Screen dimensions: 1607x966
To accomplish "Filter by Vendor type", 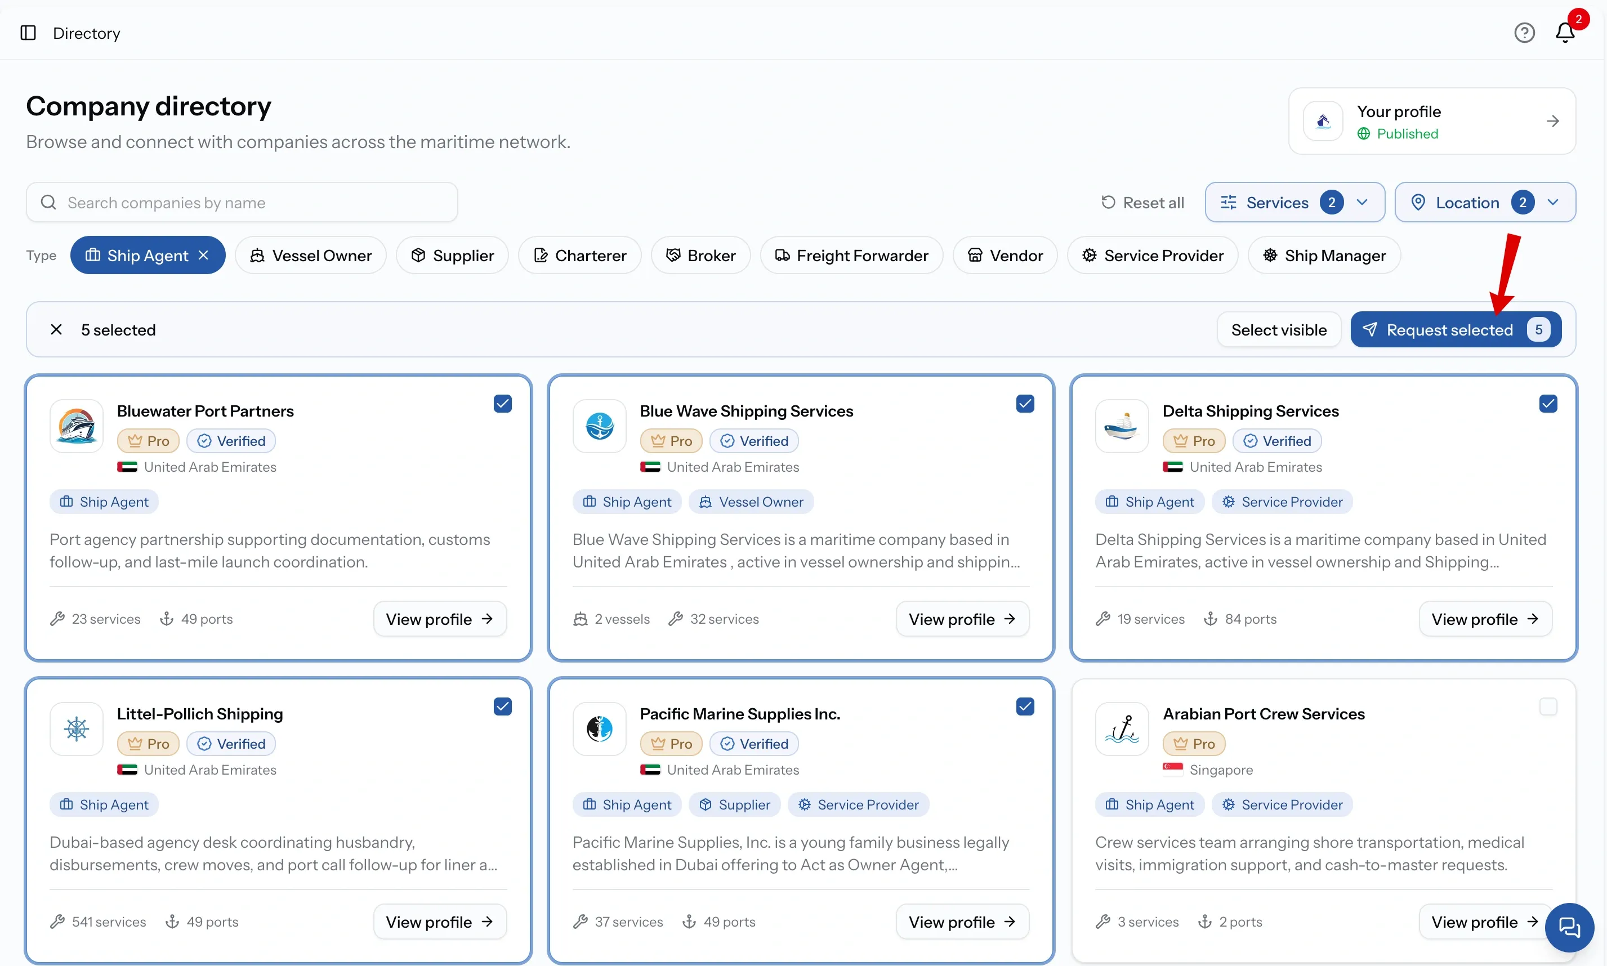I will point(1005,255).
